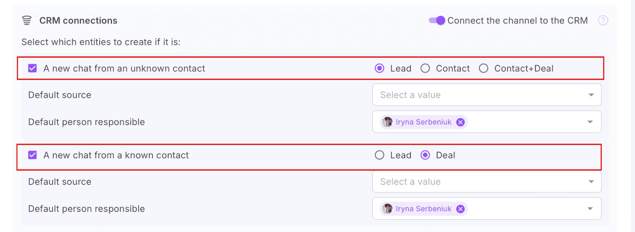The width and height of the screenshot is (635, 232).
Task: Click Iryna Serbeniuk avatar in unknown contact section
Action: tap(387, 122)
